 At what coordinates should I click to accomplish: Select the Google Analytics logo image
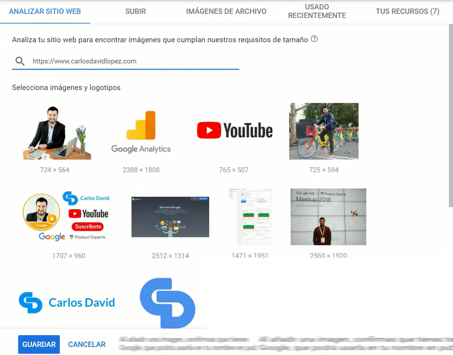point(141,132)
